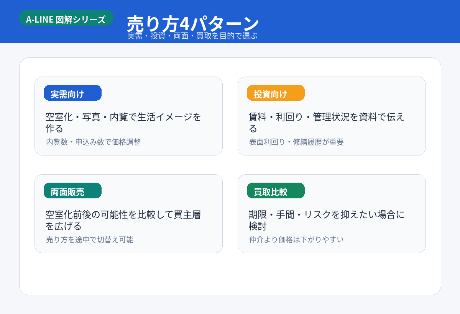Click the text 賃料・利回り・管理状況を資料で伝える
The height and width of the screenshot is (314, 460).
click(x=326, y=123)
